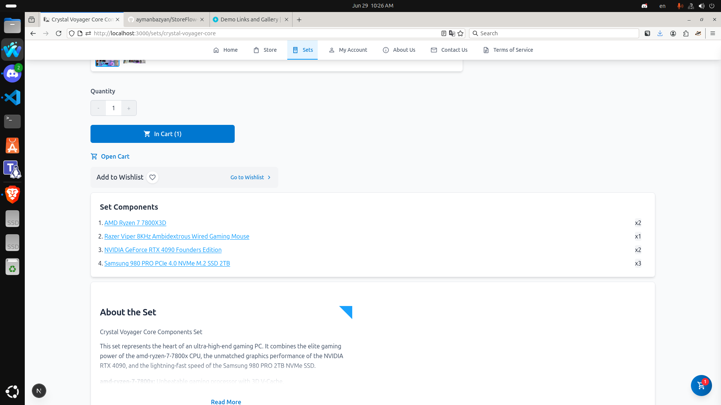The height and width of the screenshot is (405, 721).
Task: Open the Files app in the dock
Action: click(x=12, y=26)
